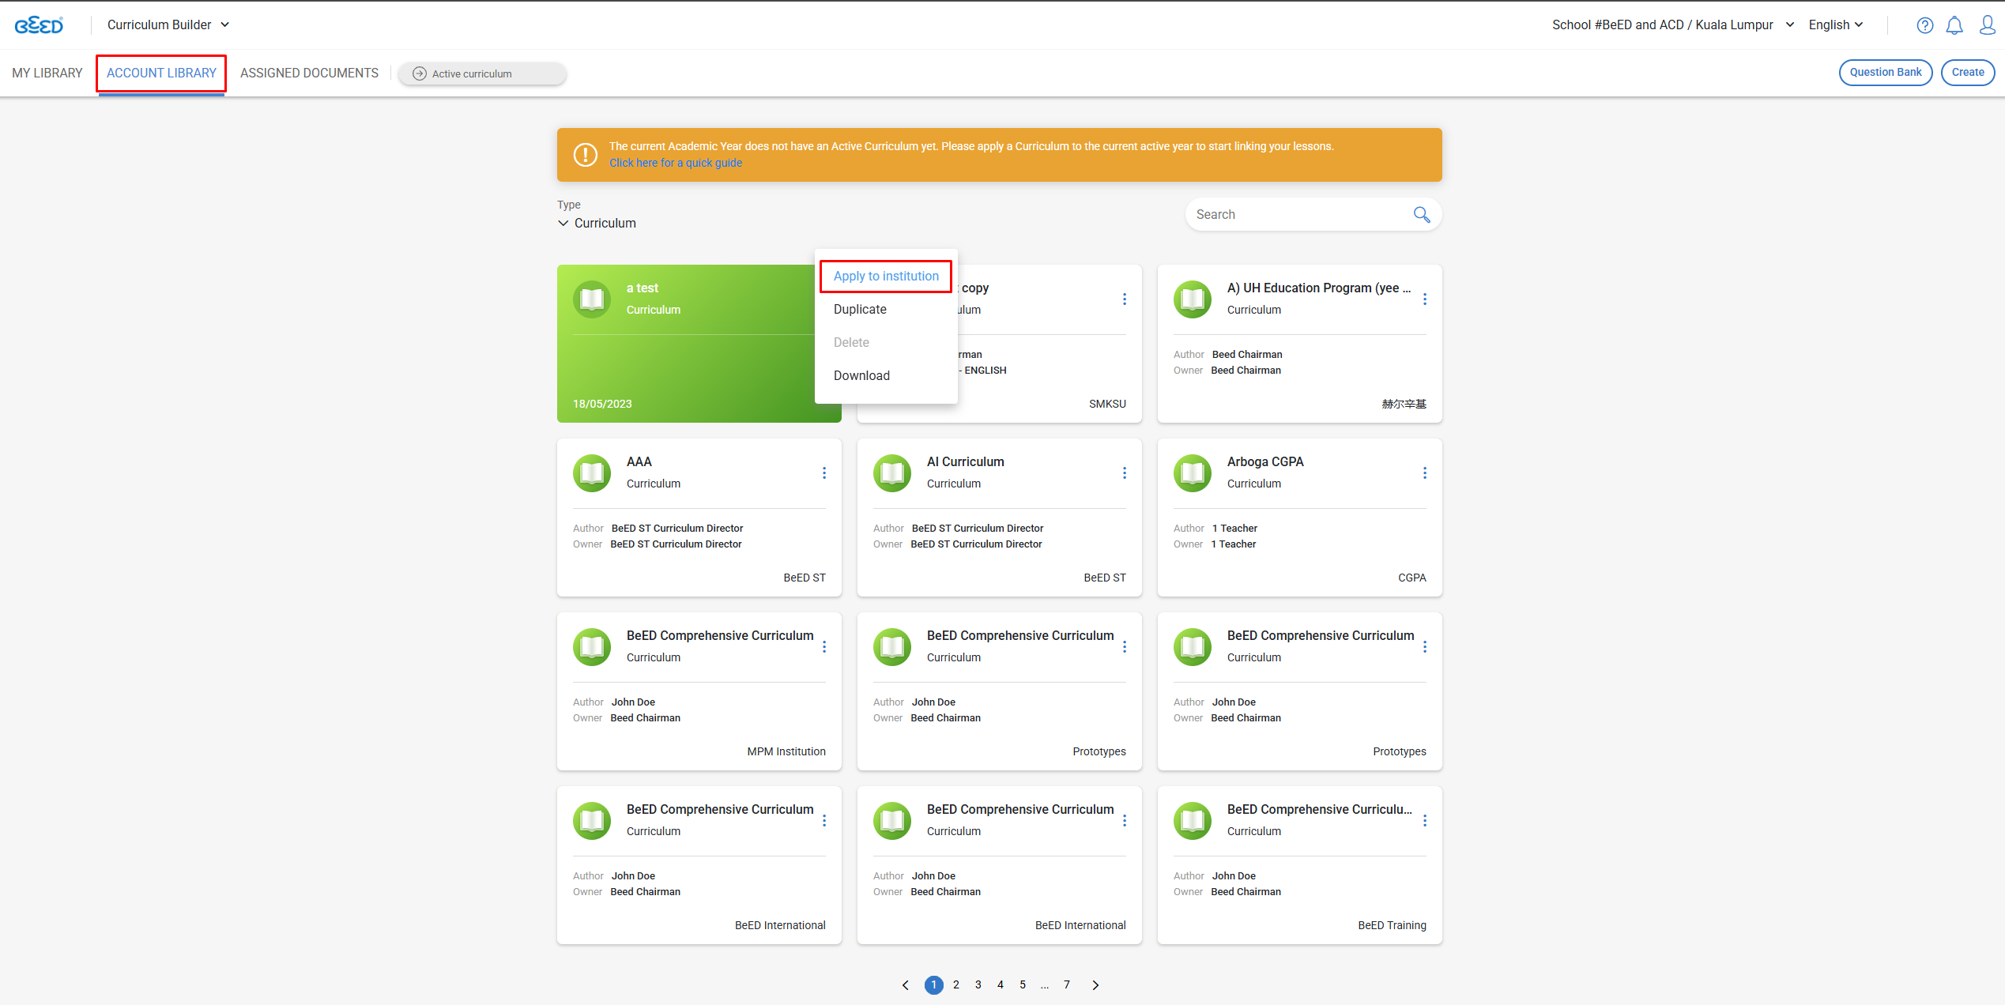The image size is (2005, 1005).
Task: Toggle the Active curriculum filter
Action: pyautogui.click(x=482, y=73)
